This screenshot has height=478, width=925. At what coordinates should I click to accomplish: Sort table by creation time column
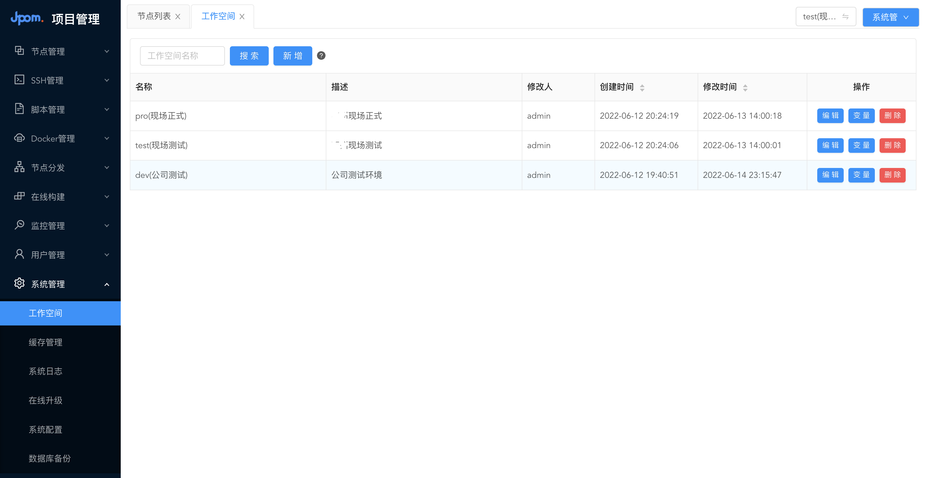pos(642,87)
